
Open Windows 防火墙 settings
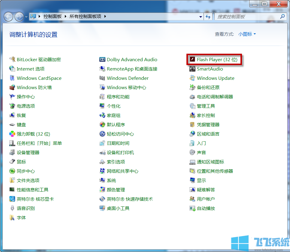tap(28, 87)
